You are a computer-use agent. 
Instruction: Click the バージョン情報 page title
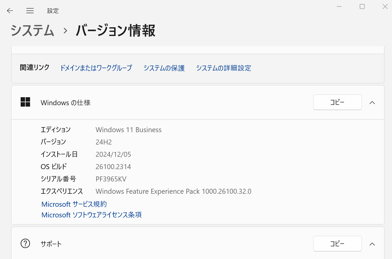tap(115, 31)
